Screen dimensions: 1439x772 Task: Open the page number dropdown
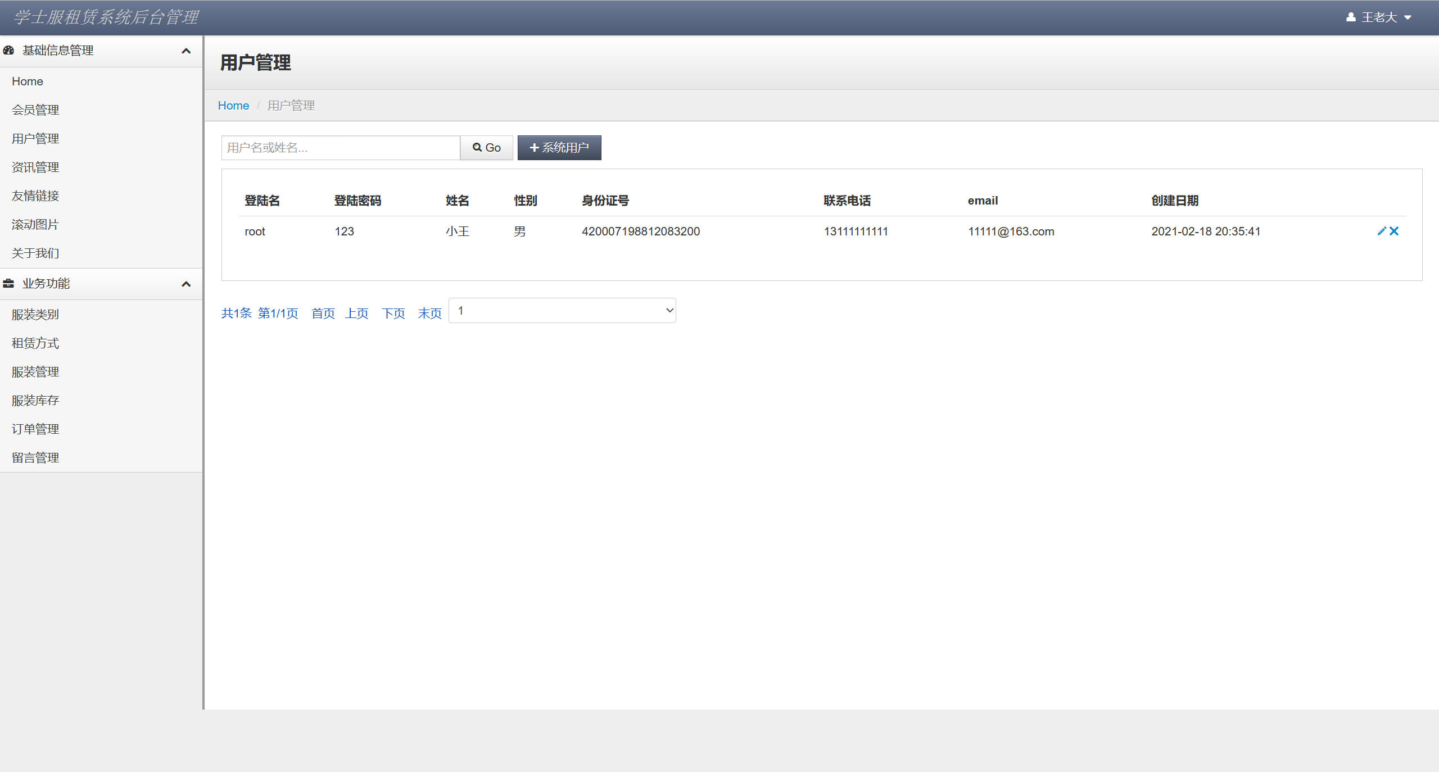click(x=562, y=311)
